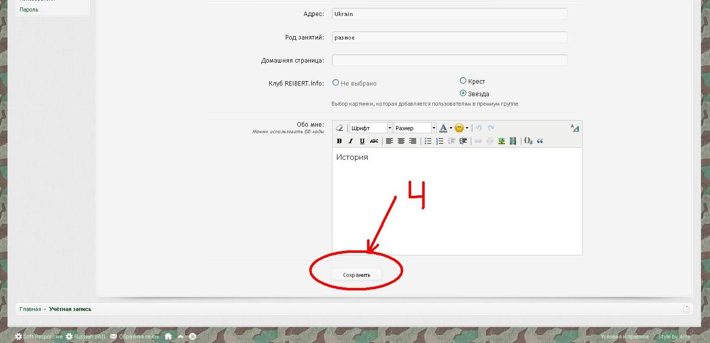Toggle bold formatting
Viewport: 710px width, 343px height.
pos(339,141)
